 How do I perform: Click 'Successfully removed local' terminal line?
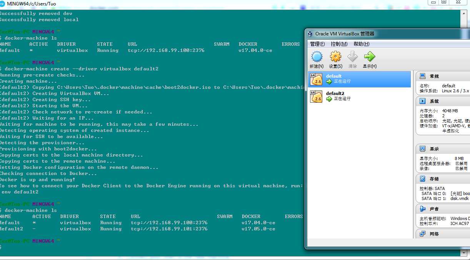point(39,20)
